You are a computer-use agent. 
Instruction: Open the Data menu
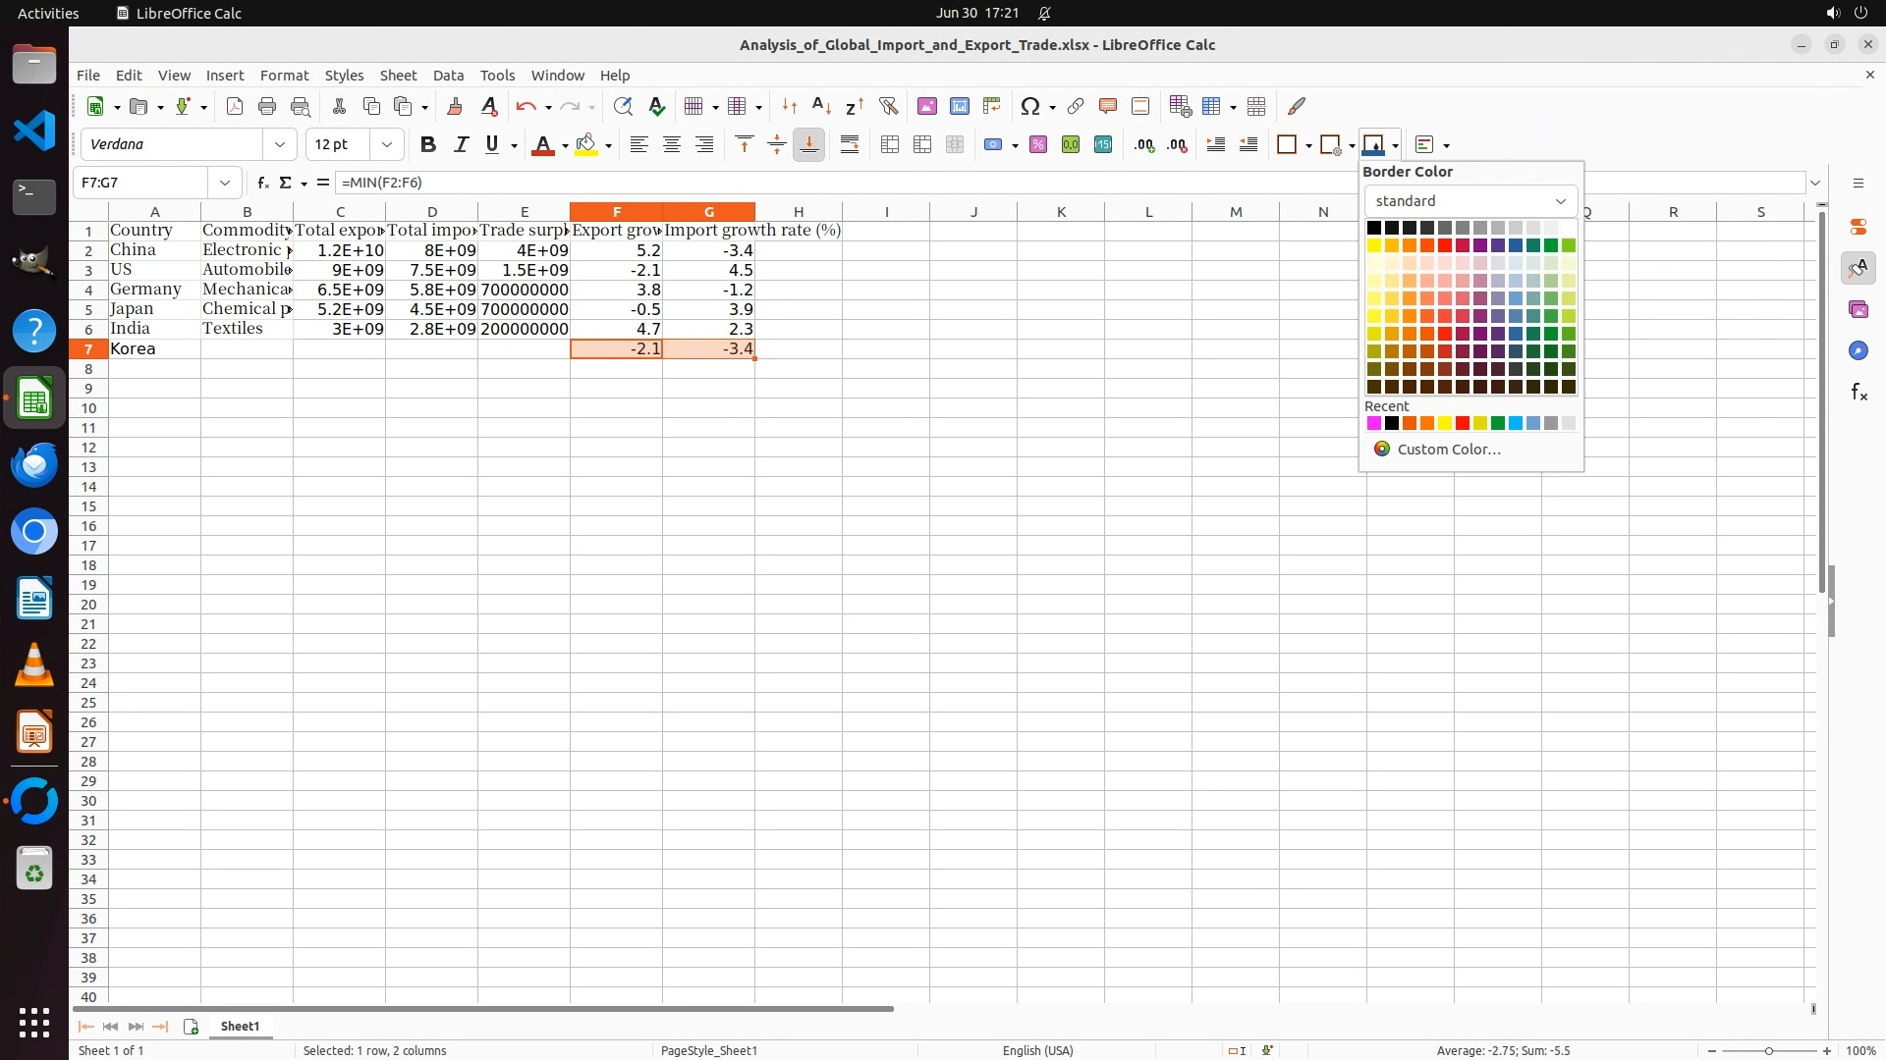(x=448, y=76)
